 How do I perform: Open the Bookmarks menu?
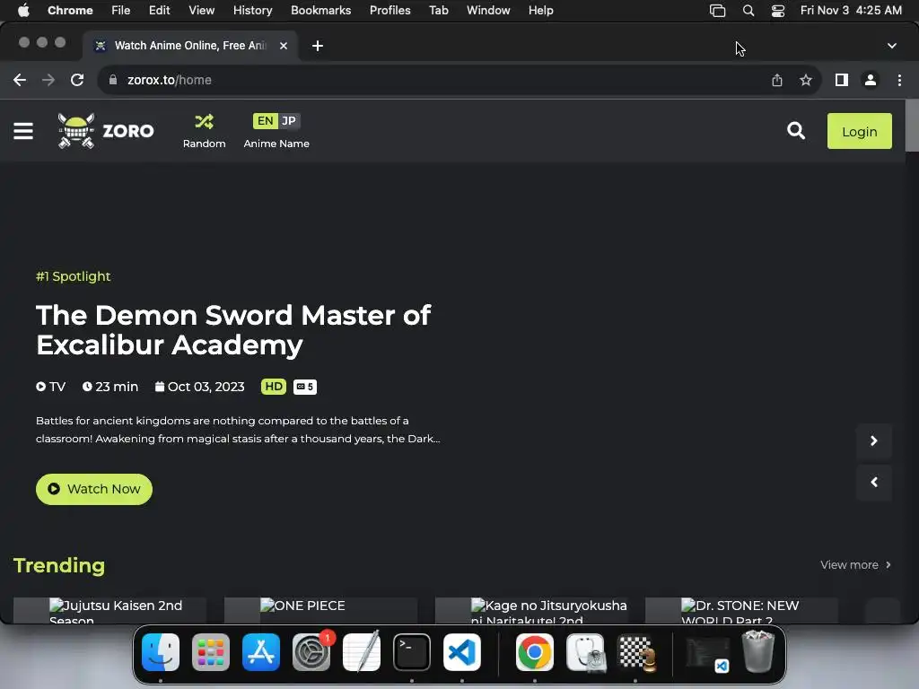pyautogui.click(x=320, y=11)
